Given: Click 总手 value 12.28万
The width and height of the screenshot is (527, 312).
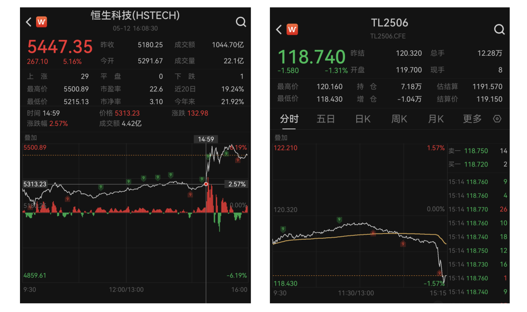Looking at the screenshot, I should point(490,53).
